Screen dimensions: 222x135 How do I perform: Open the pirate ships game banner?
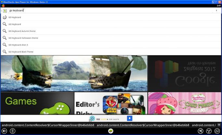coord(74,73)
